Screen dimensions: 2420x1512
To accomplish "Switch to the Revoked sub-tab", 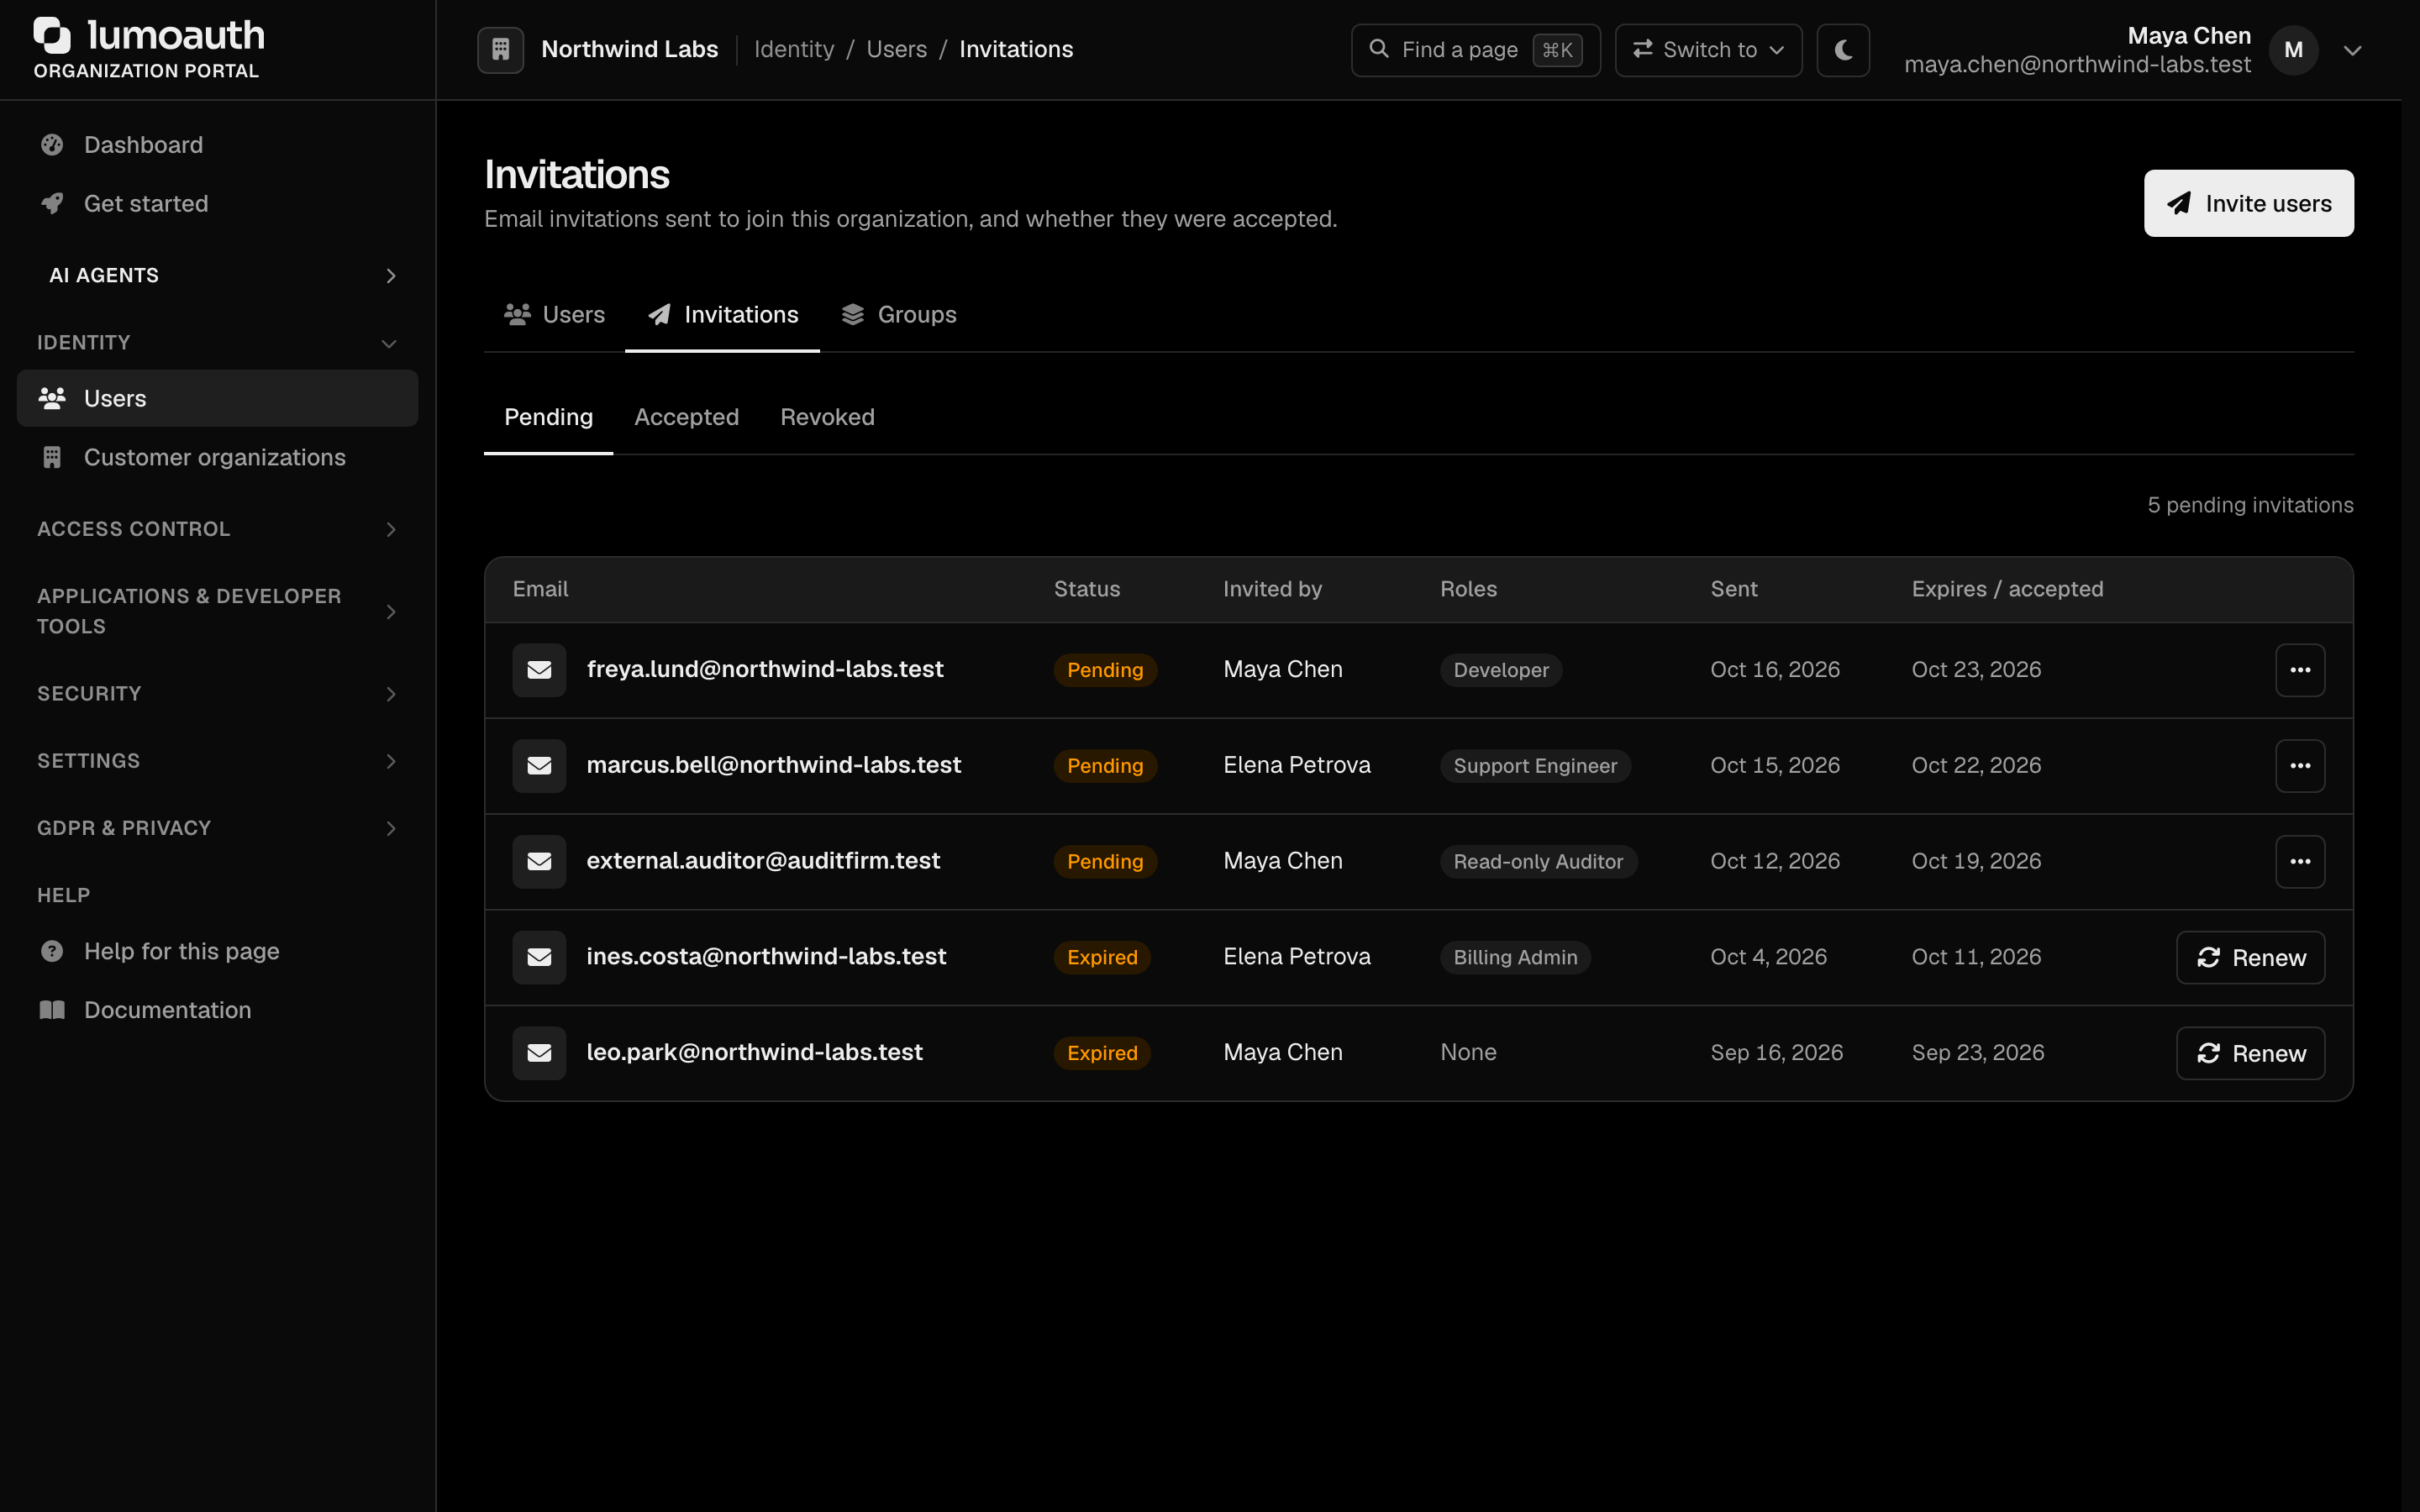I will pos(827,417).
